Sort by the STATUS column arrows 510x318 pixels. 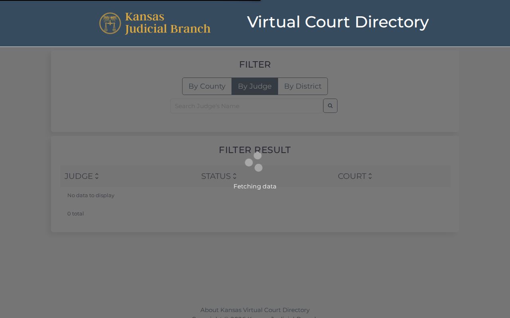tap(235, 176)
